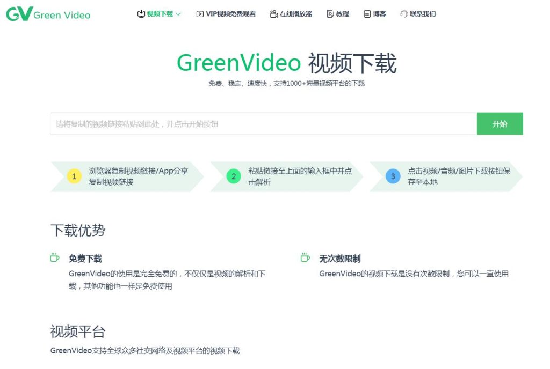Click the 无次数限制 heading
This screenshot has width=550, height=369.
pyautogui.click(x=340, y=259)
